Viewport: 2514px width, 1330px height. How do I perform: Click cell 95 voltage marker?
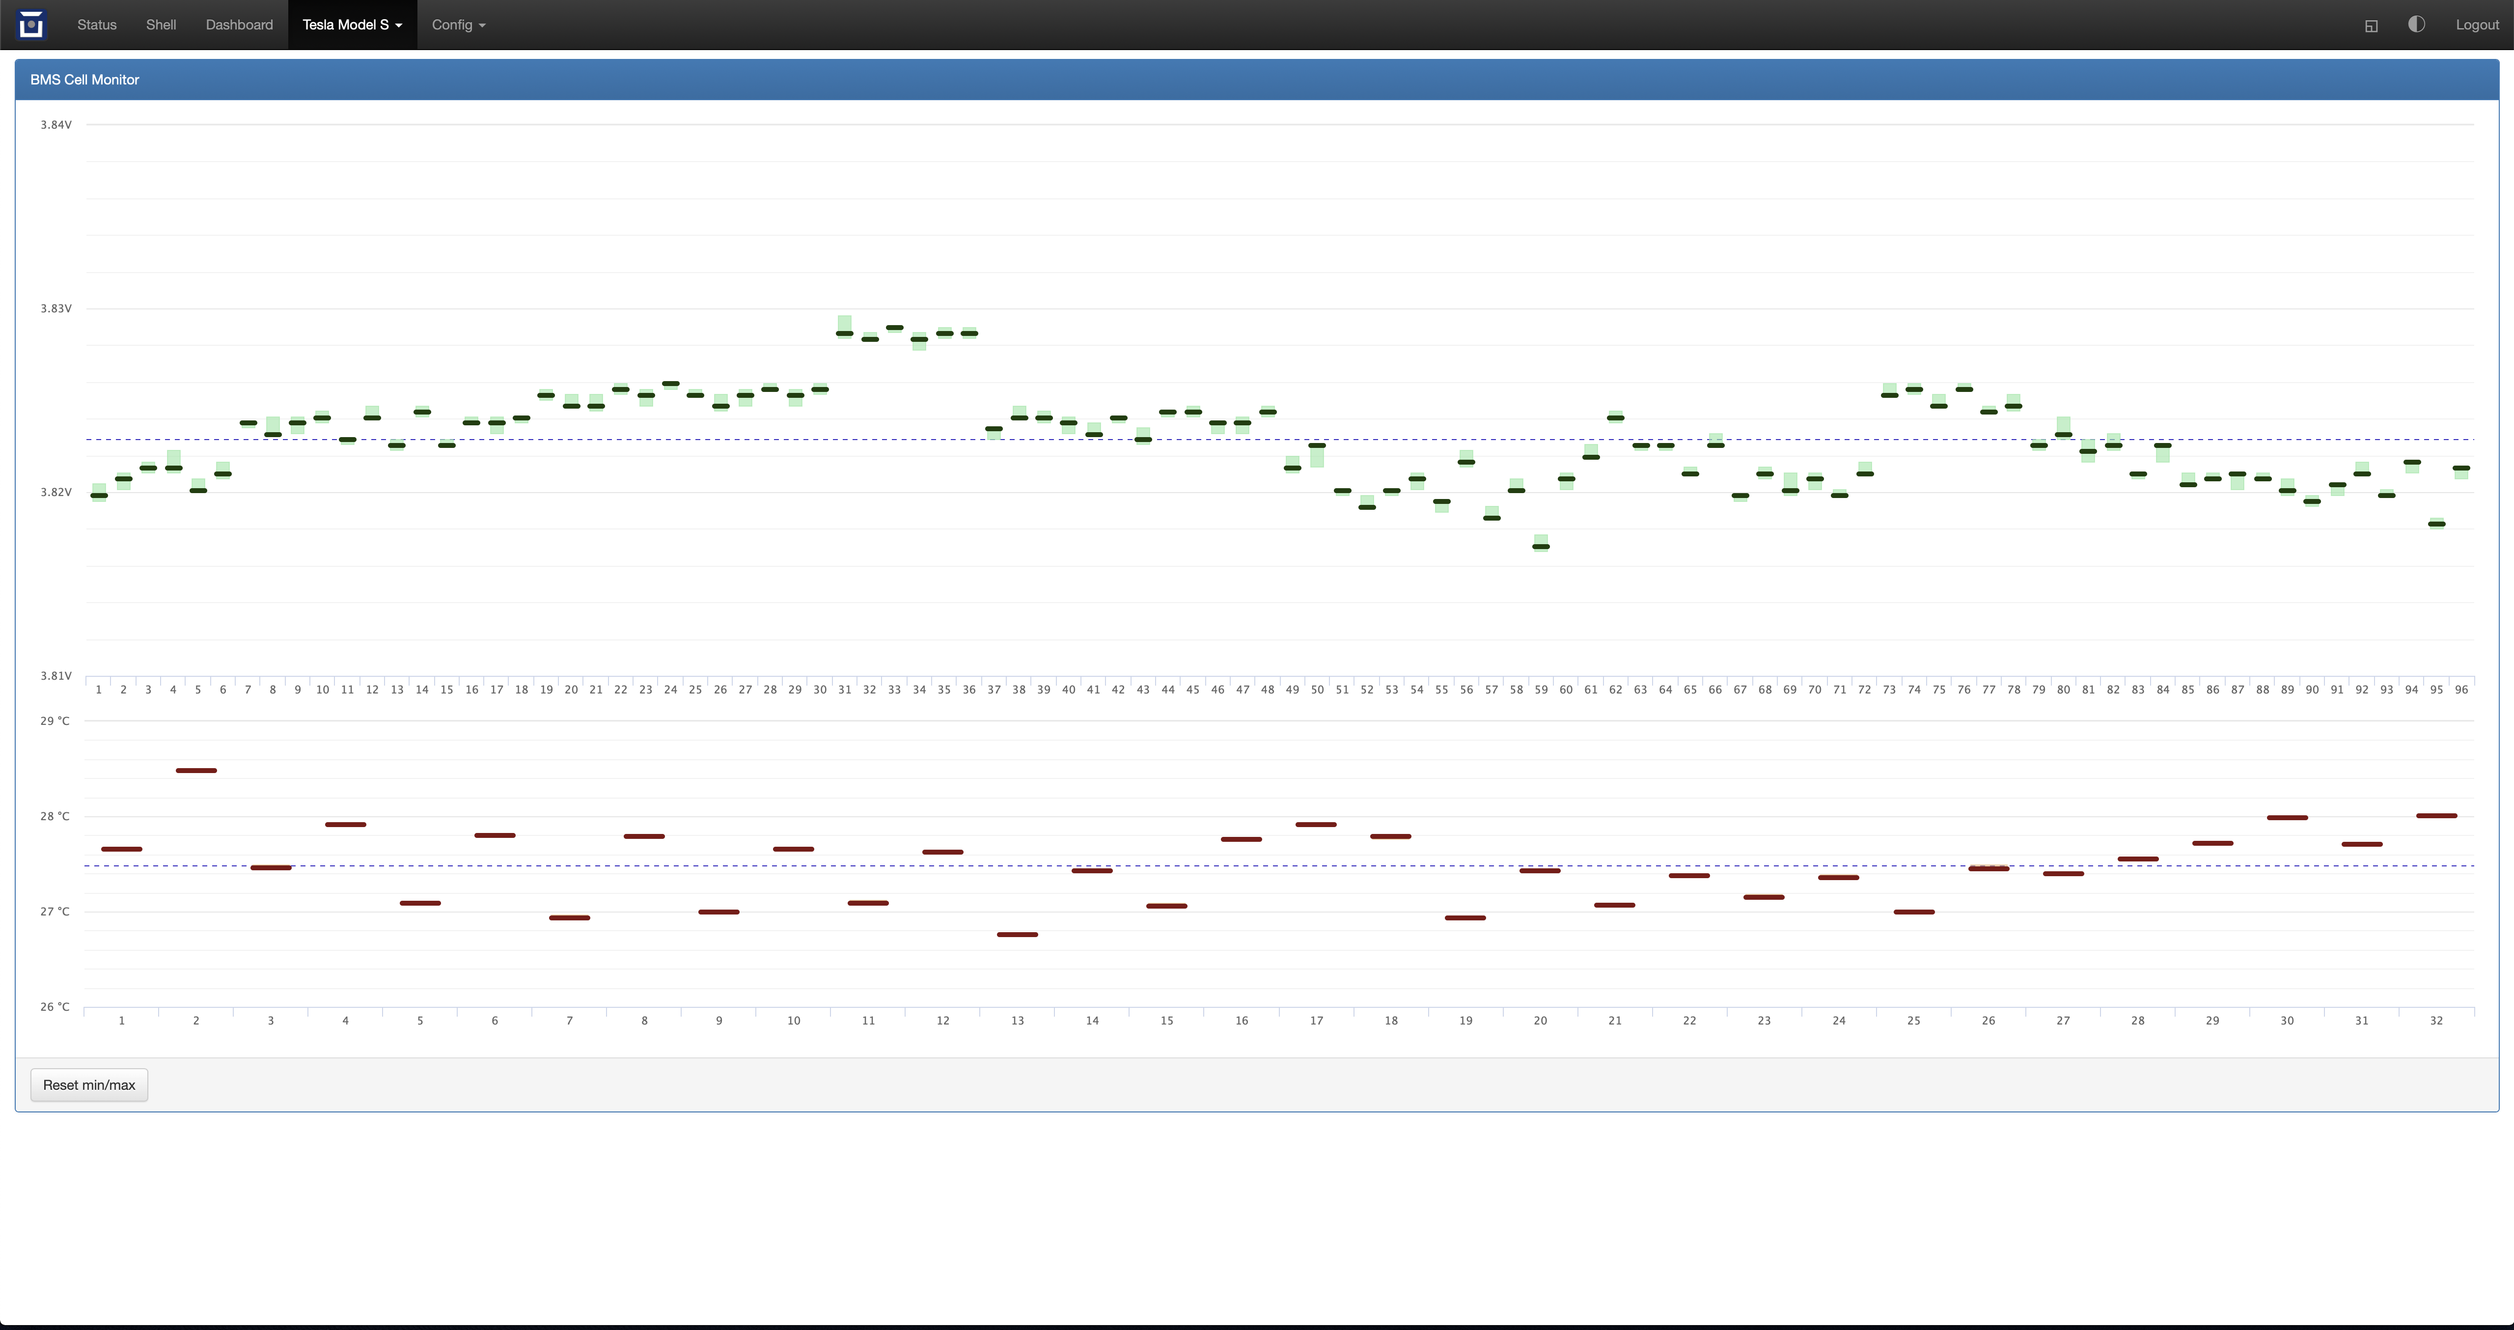tap(2436, 524)
